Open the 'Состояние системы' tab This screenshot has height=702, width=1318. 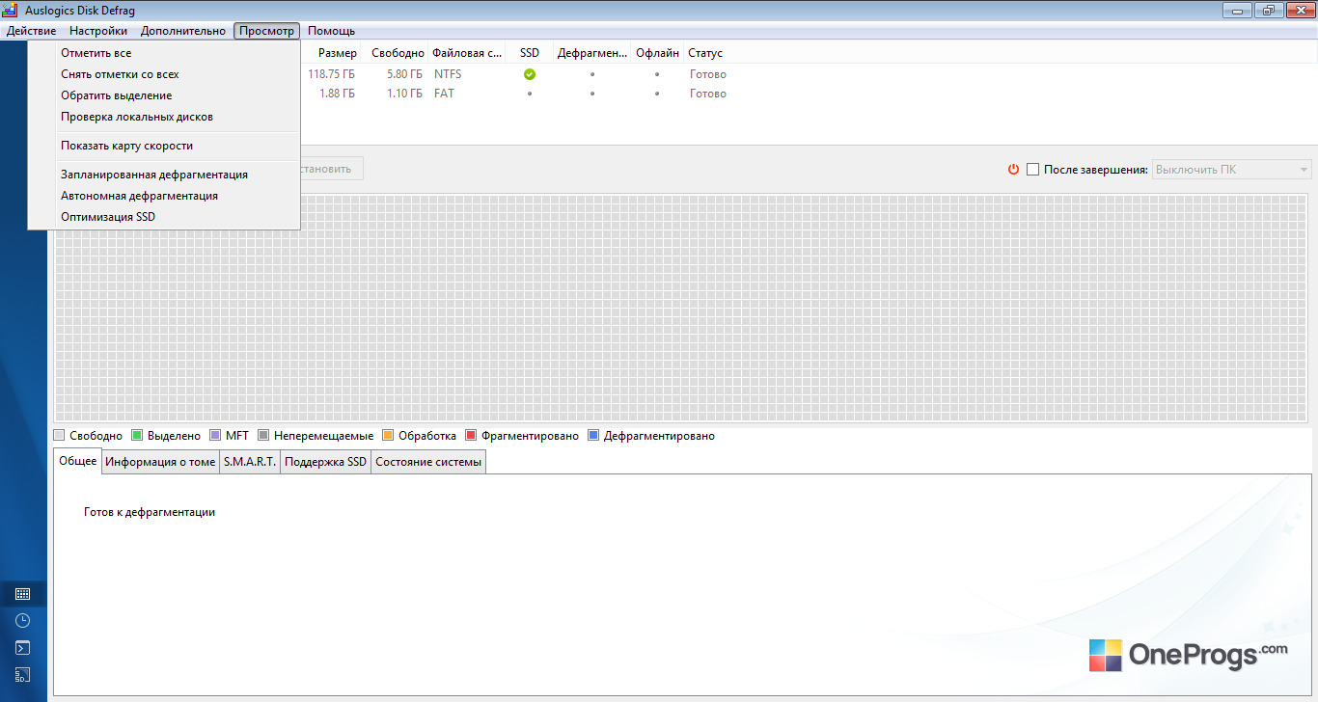pos(428,462)
